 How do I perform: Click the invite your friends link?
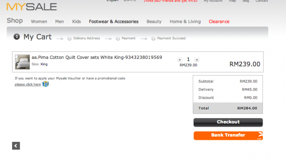171,1
